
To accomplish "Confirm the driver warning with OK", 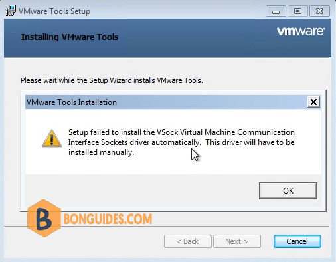I will point(288,191).
